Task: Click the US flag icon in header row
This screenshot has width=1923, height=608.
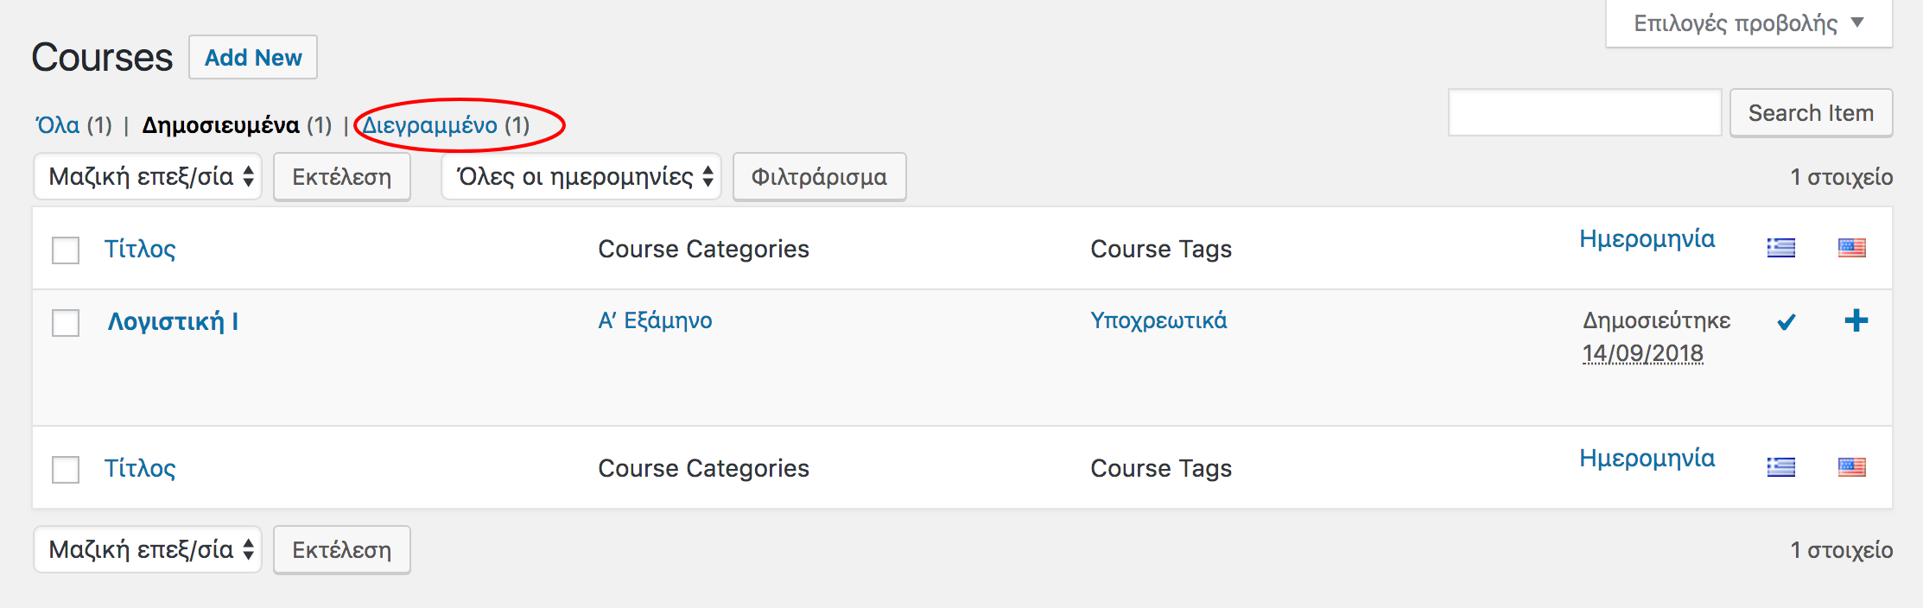Action: (x=1851, y=249)
